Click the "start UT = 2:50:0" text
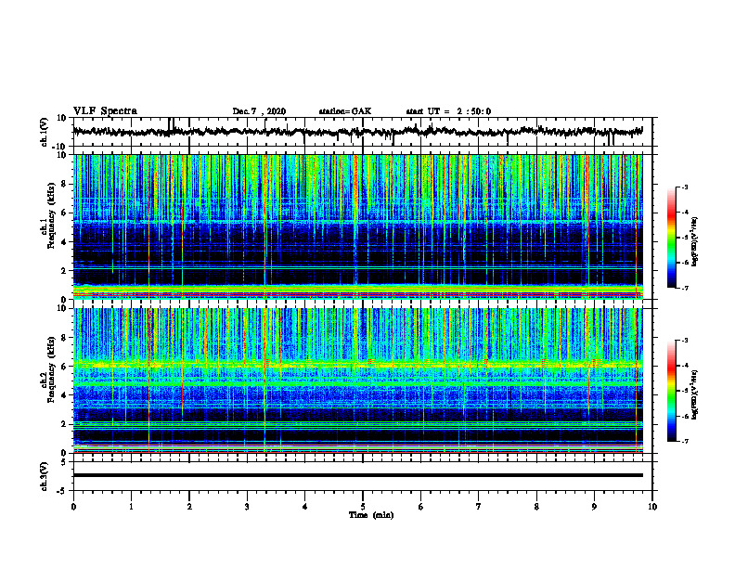Screen dimensions: 735x568 [x=448, y=111]
